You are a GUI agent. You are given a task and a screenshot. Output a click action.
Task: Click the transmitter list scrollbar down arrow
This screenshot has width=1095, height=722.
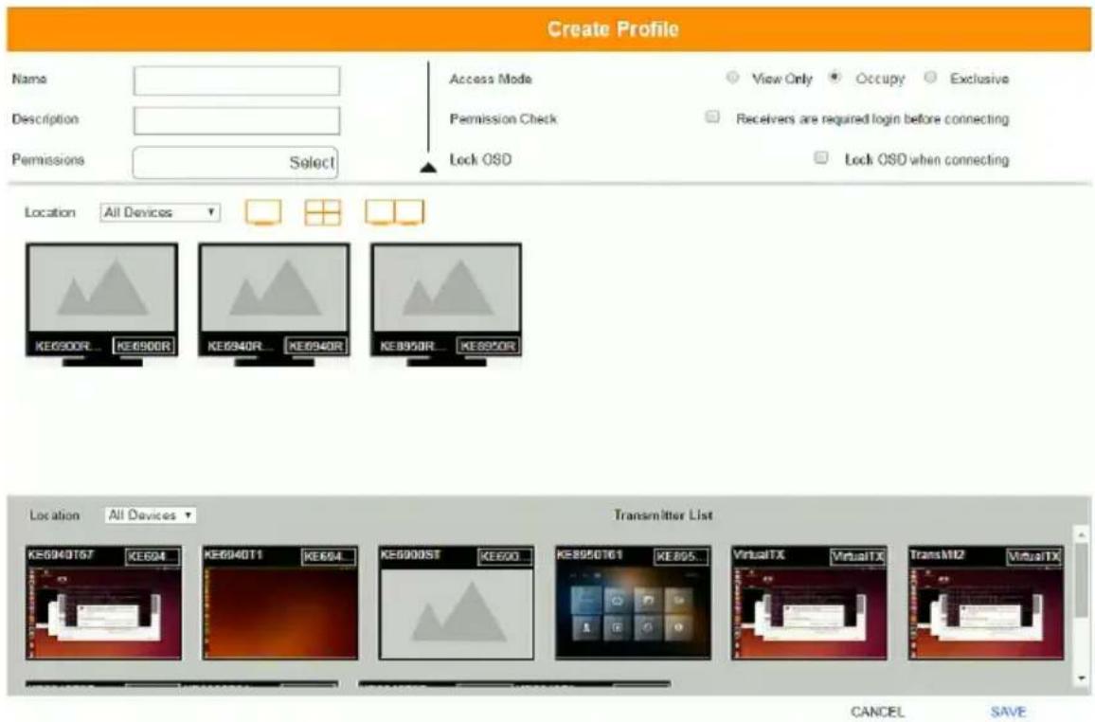1081,678
